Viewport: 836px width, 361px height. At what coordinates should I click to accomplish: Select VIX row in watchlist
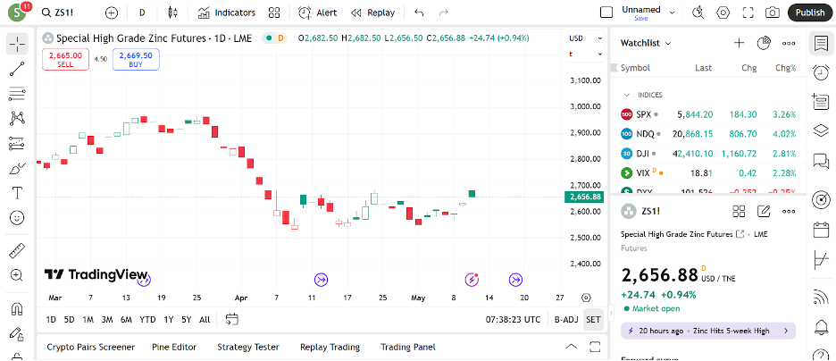pos(708,173)
